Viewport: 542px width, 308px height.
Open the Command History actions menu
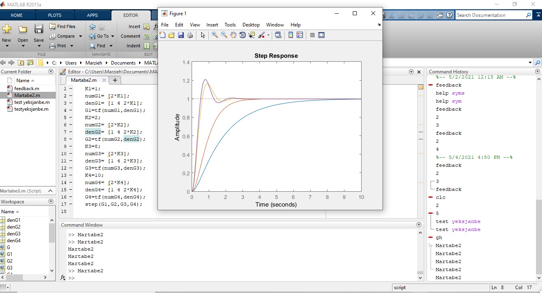coord(538,71)
